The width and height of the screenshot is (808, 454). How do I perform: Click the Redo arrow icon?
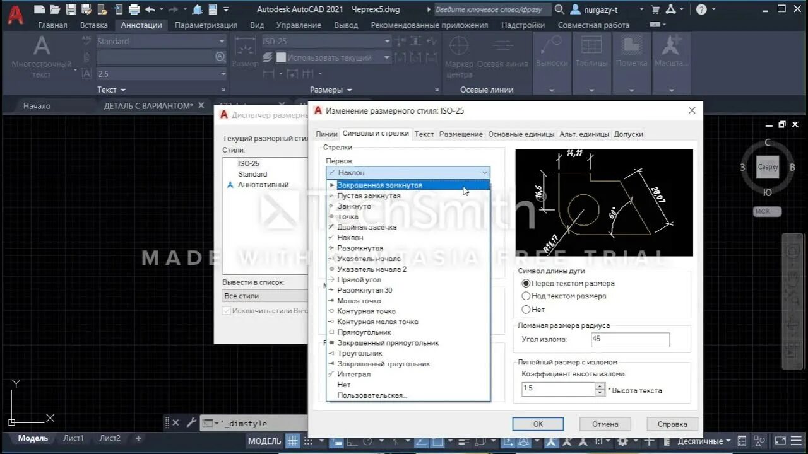pyautogui.click(x=174, y=9)
